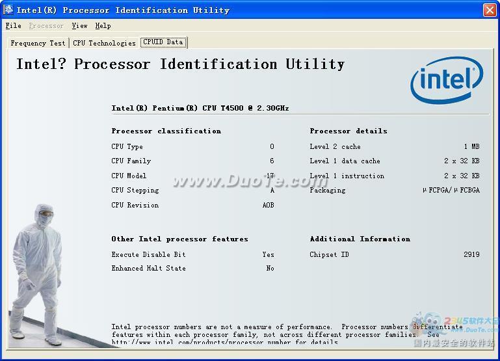Click the packaging value FCPGA/FCBGA
The width and height of the screenshot is (500, 361).
[451, 190]
